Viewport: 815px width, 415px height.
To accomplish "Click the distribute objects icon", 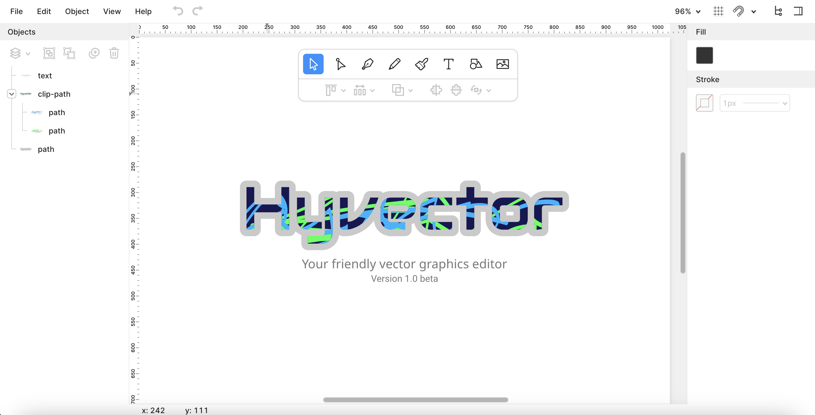I will (360, 90).
